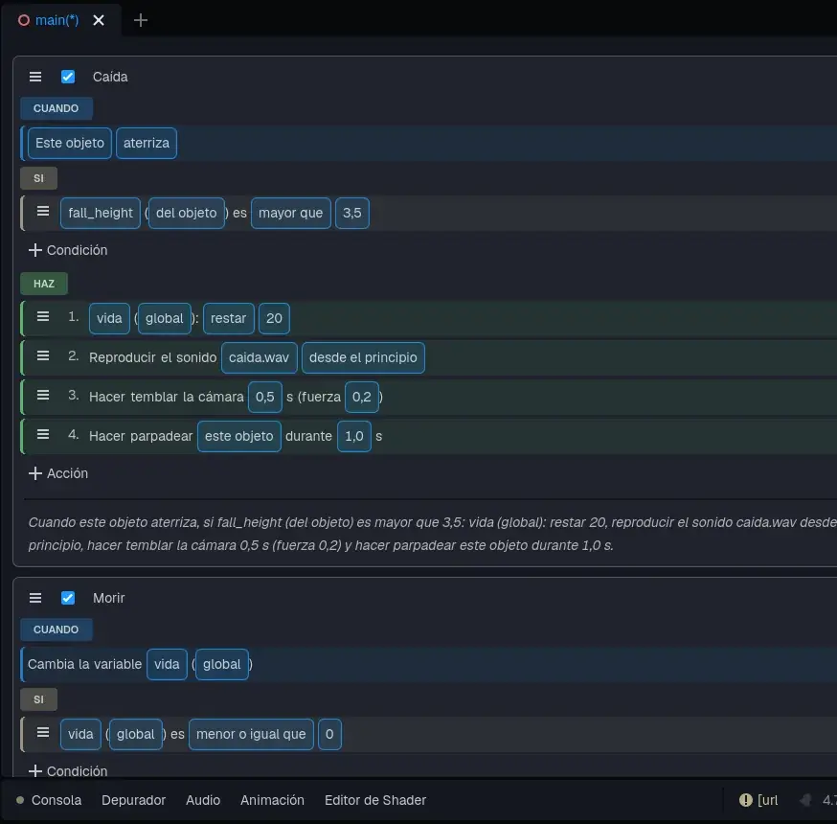The width and height of the screenshot is (837, 824).
Task: Click the warning icon in the status bar
Action: tap(745, 800)
